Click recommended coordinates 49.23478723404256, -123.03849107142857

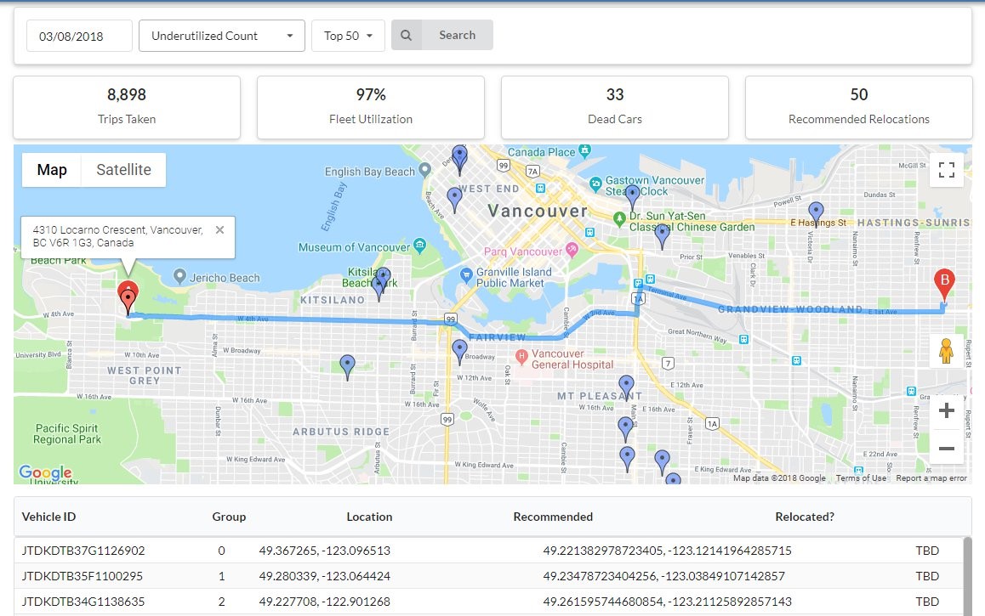coord(664,576)
